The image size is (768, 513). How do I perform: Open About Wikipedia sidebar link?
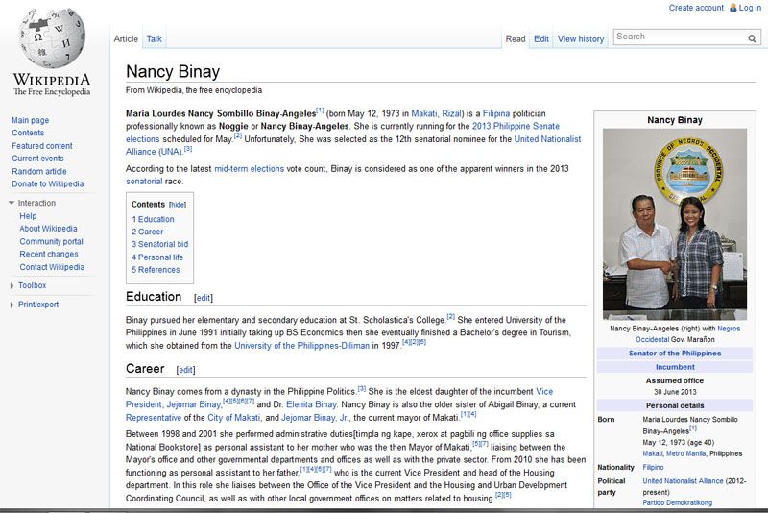[x=49, y=229]
